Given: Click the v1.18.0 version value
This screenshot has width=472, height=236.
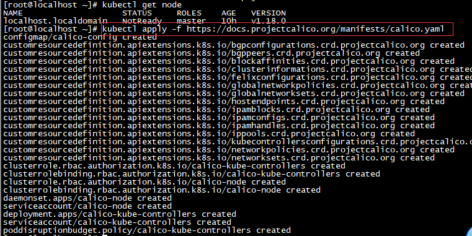Looking at the screenshot, I should tap(269, 21).
